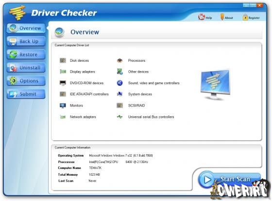
Task: Open the Submit section
Action: 26,94
